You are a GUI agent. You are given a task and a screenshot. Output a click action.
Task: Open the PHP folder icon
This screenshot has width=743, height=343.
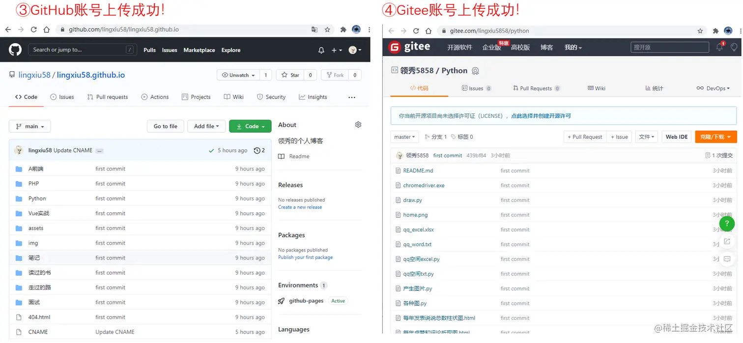tap(19, 184)
